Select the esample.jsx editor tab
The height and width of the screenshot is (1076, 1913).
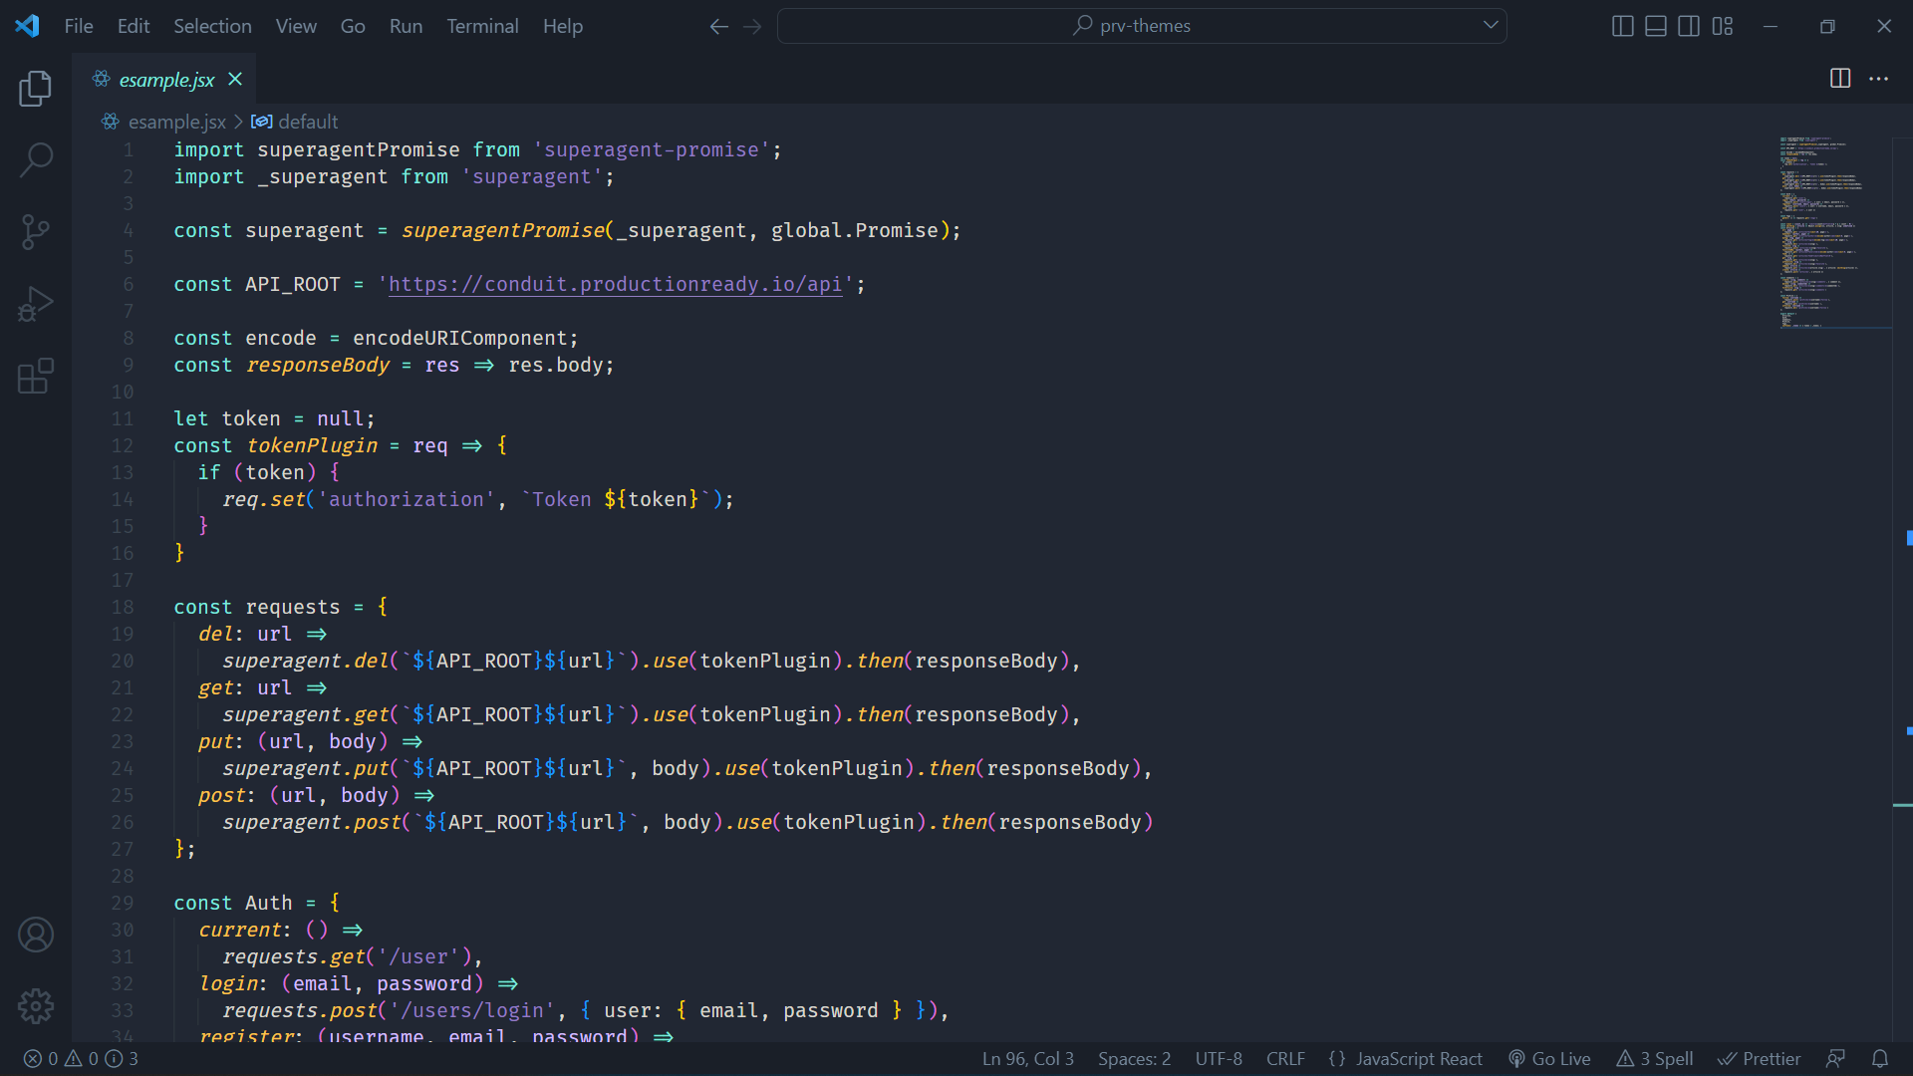click(165, 80)
